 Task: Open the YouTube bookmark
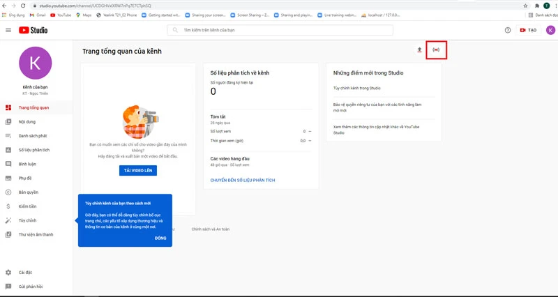(x=61, y=15)
